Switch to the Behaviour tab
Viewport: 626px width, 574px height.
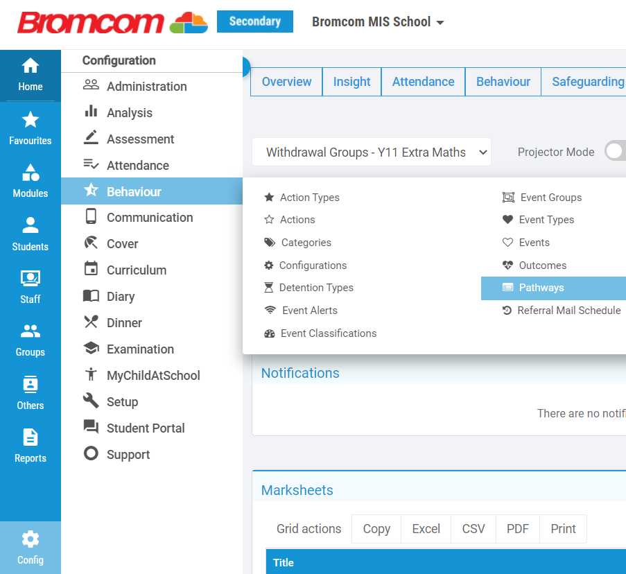click(x=503, y=82)
